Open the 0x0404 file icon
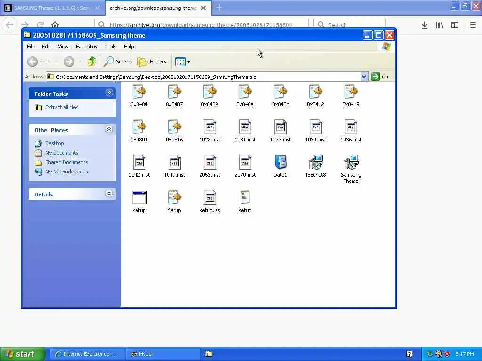482x361 pixels. pos(139,92)
